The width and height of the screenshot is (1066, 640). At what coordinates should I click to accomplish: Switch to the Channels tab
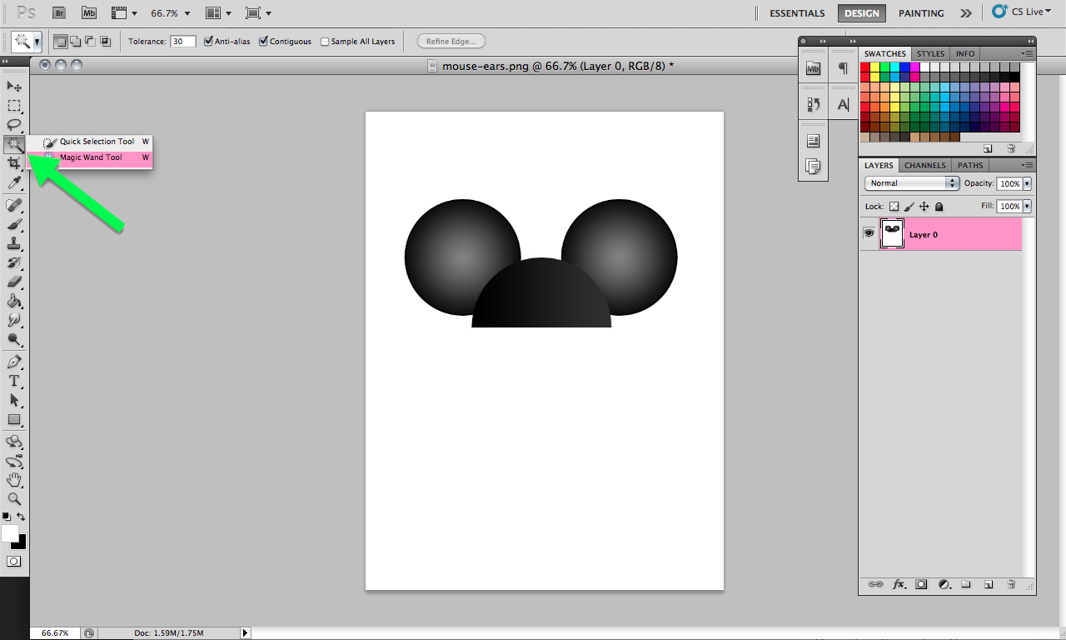pos(924,165)
